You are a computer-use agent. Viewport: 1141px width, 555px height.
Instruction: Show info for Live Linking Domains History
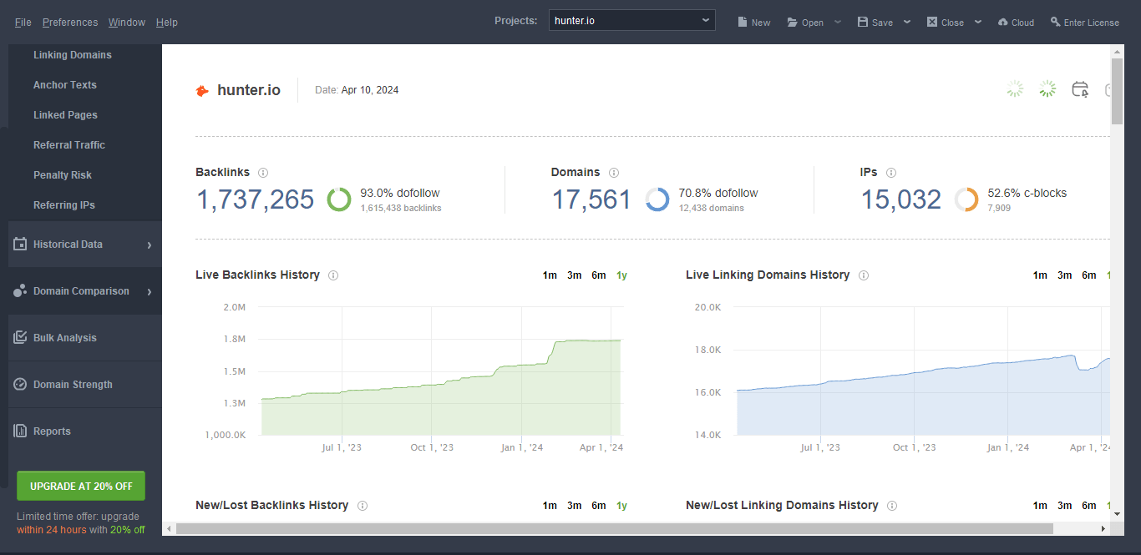[x=864, y=275]
